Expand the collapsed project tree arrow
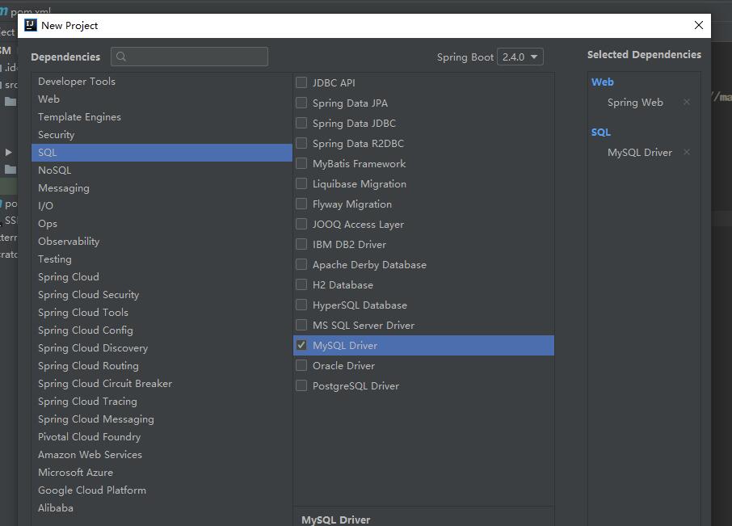732x526 pixels. [9, 152]
